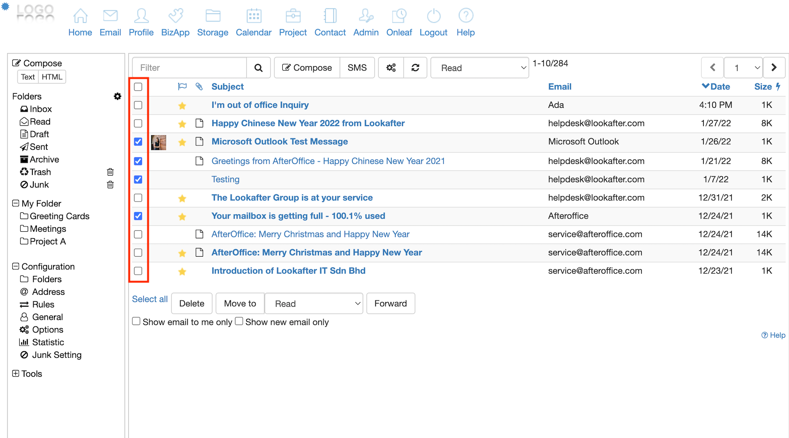Check the Show new email only box

239,321
